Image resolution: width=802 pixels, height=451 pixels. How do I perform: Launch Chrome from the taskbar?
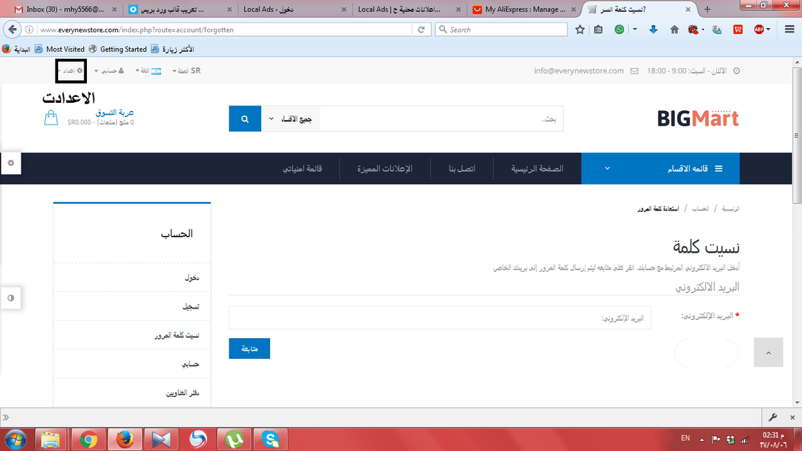tap(87, 440)
